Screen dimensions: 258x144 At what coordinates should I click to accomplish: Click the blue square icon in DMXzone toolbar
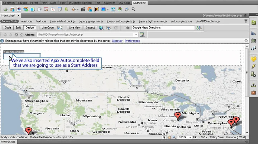pyautogui.click(x=103, y=9)
